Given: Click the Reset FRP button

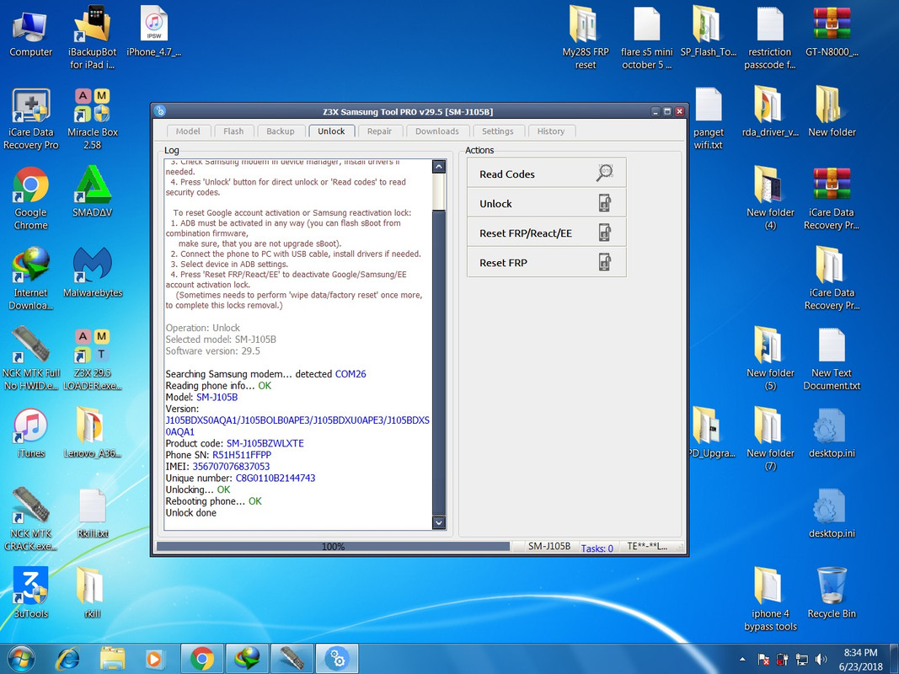Looking at the screenshot, I should pyautogui.click(x=547, y=263).
